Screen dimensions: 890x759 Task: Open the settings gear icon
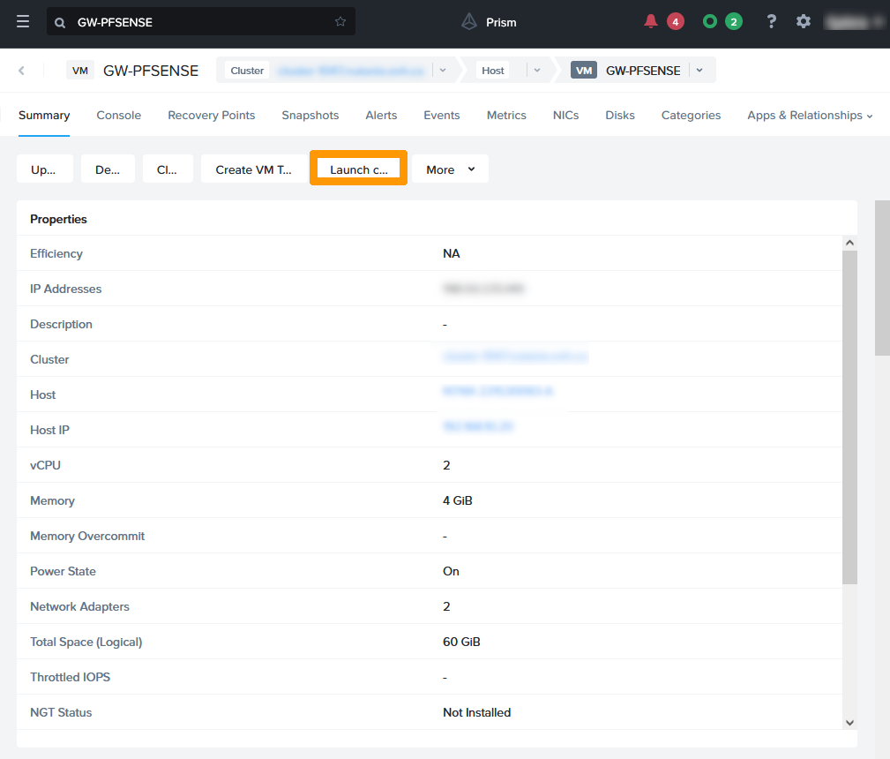803,20
